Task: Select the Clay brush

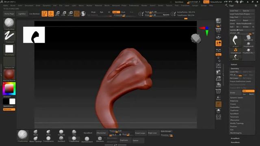Action: [x=74, y=133]
